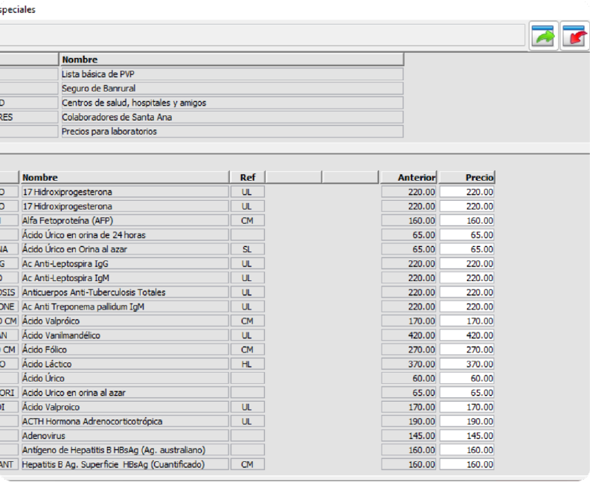
Task: Click the Anterior column header
Action: 408,178
